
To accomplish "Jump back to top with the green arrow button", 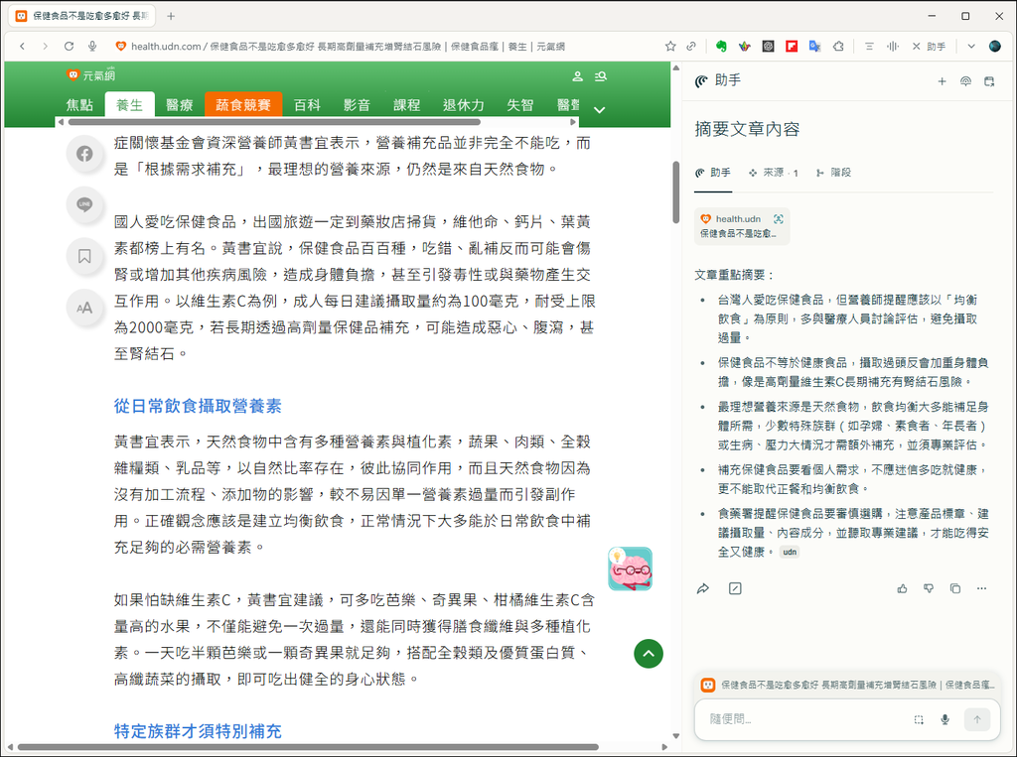I will click(649, 653).
